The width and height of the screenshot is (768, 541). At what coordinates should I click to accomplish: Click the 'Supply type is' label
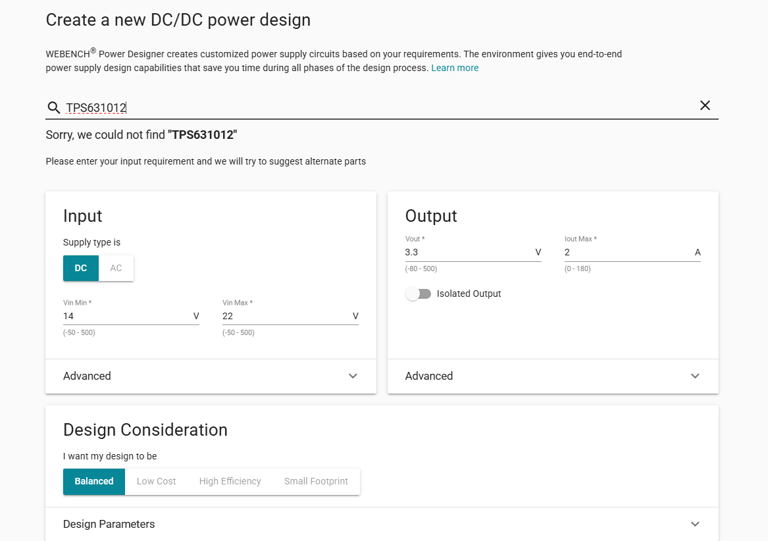[91, 242]
